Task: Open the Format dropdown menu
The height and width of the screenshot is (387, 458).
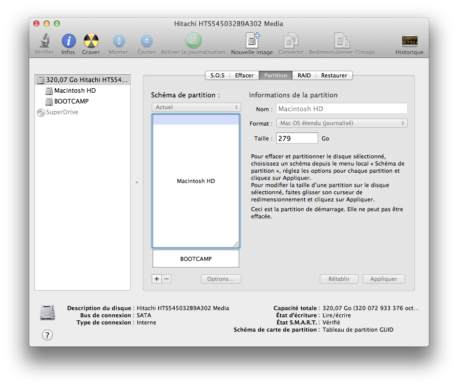Action: coord(342,123)
